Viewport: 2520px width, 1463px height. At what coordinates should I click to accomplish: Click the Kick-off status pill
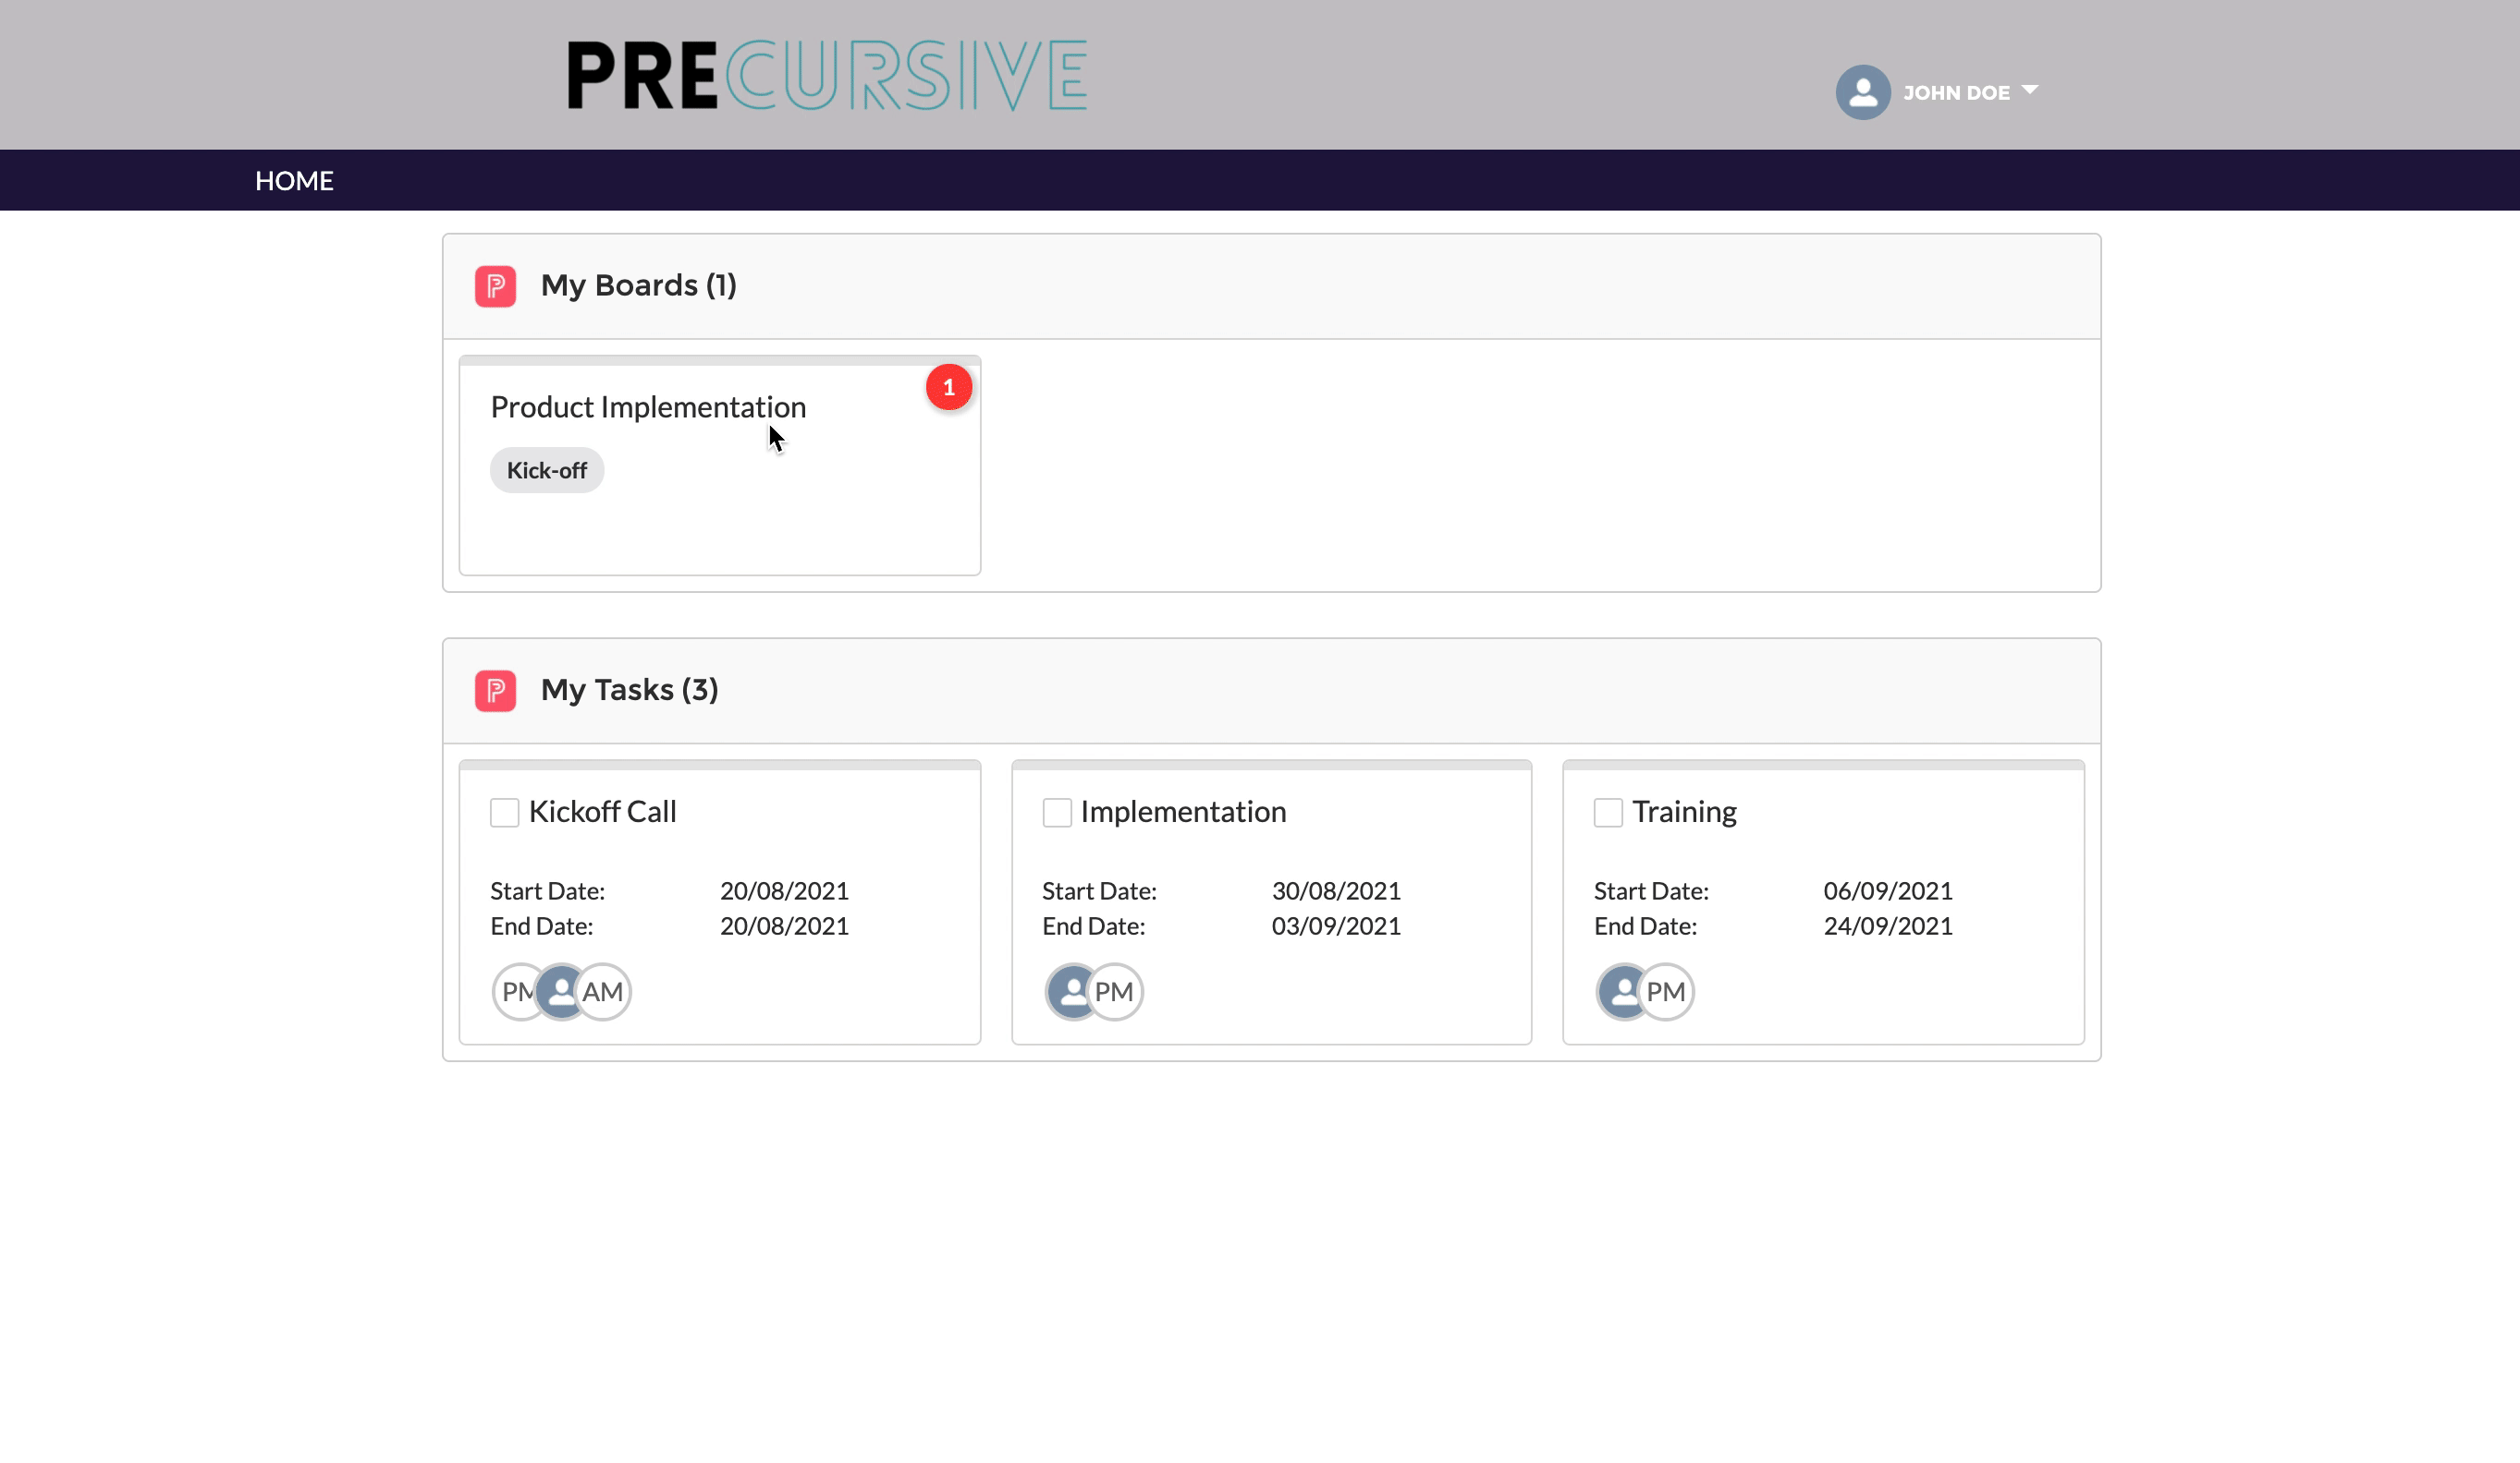click(546, 470)
